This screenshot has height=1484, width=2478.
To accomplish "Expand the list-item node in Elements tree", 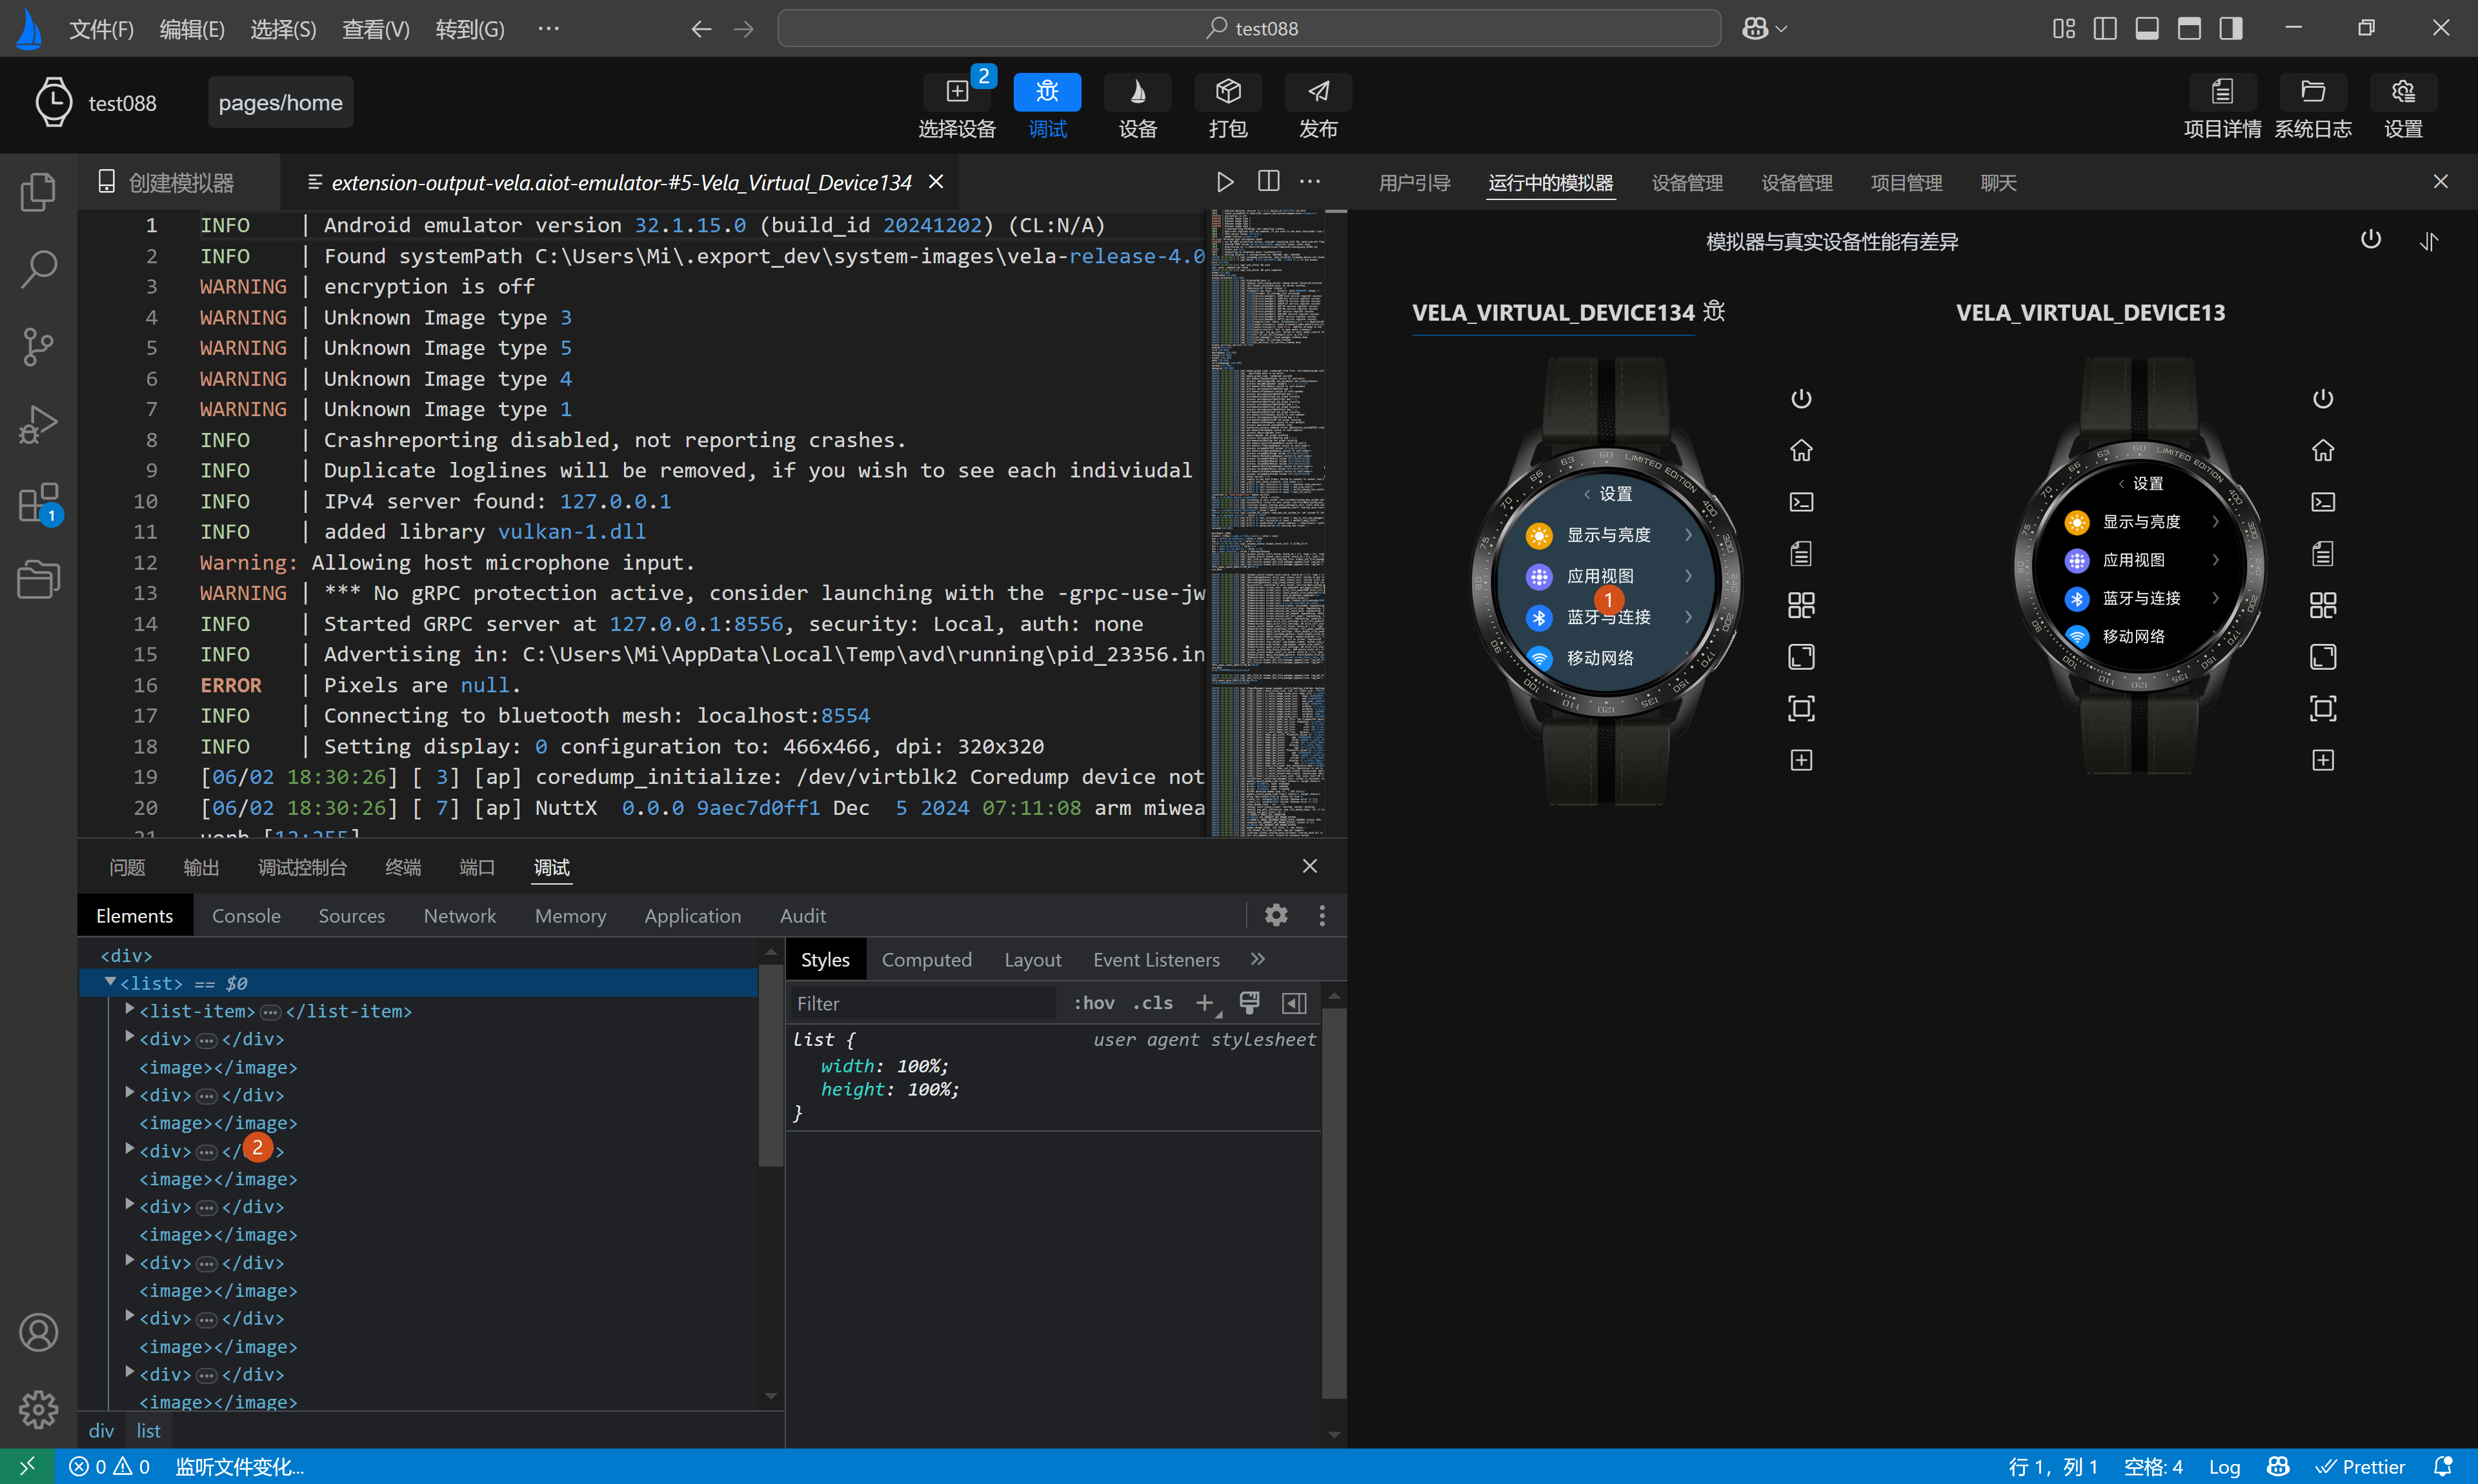I will coord(130,1010).
